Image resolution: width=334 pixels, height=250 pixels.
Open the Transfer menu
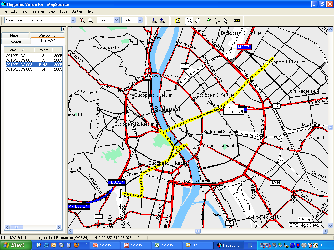pyautogui.click(x=38, y=11)
